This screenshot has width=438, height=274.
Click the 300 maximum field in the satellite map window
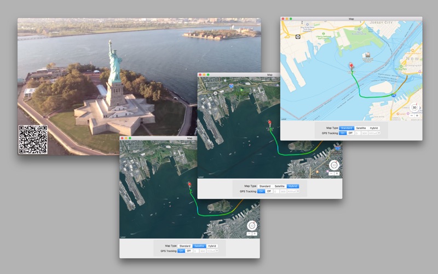tap(203, 251)
